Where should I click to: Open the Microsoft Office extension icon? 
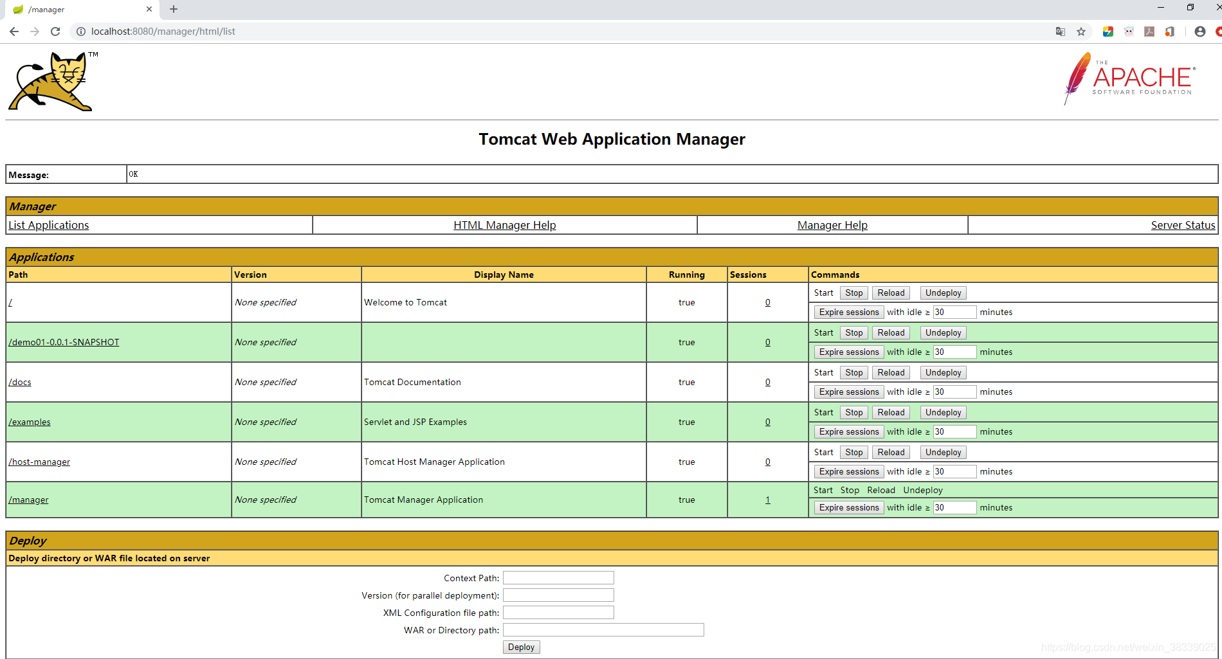(x=1170, y=32)
